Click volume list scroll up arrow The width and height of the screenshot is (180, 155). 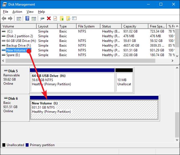tap(177, 26)
